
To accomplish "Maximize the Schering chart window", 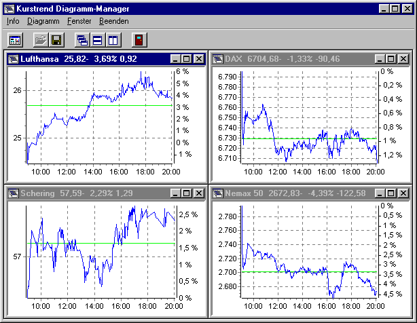I will click(186, 193).
